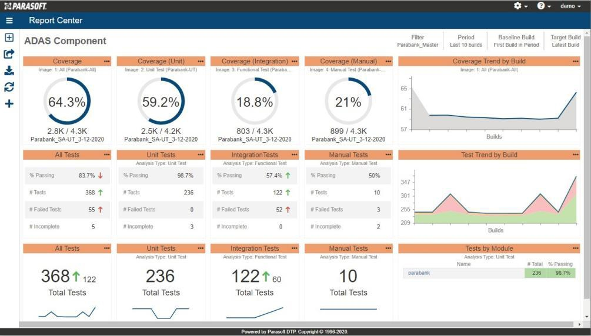Viewport: 591px width, 336px height.
Task: Open options menu on Tests by Module
Action: click(576, 248)
